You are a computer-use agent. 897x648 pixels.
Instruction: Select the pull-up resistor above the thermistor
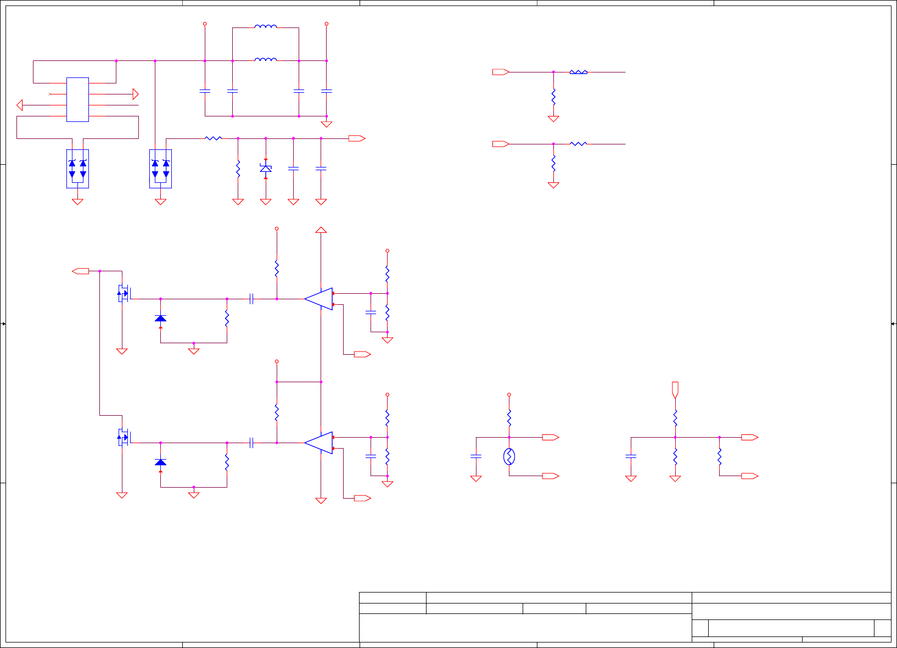click(x=509, y=418)
